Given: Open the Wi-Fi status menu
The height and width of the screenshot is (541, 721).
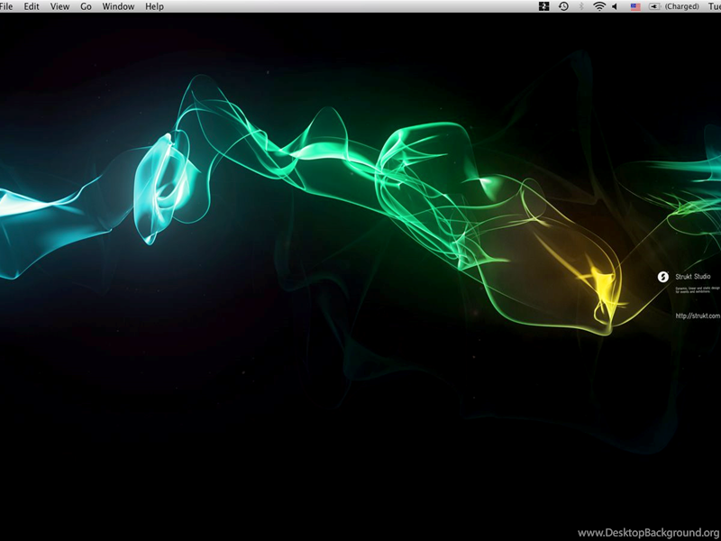Looking at the screenshot, I should click(x=599, y=6).
